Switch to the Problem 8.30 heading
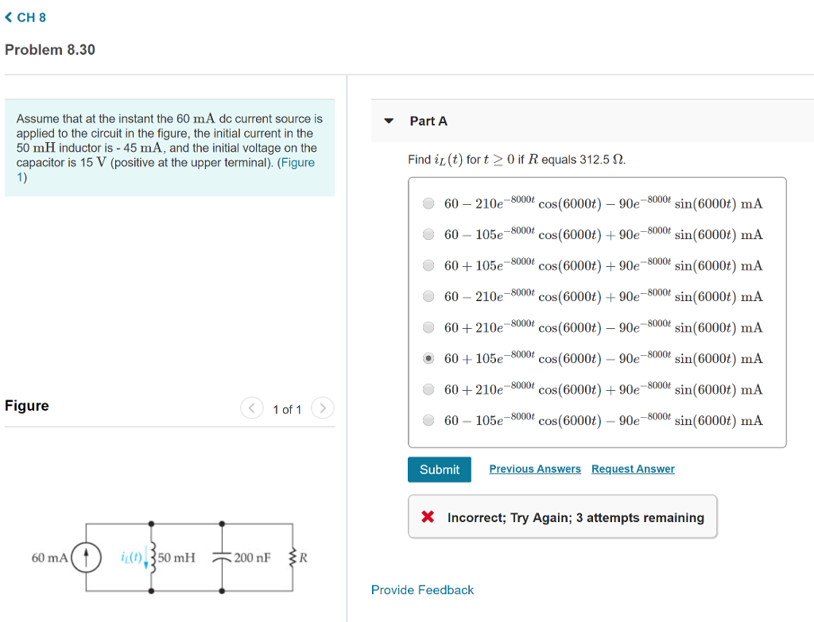814x622 pixels. (x=50, y=49)
